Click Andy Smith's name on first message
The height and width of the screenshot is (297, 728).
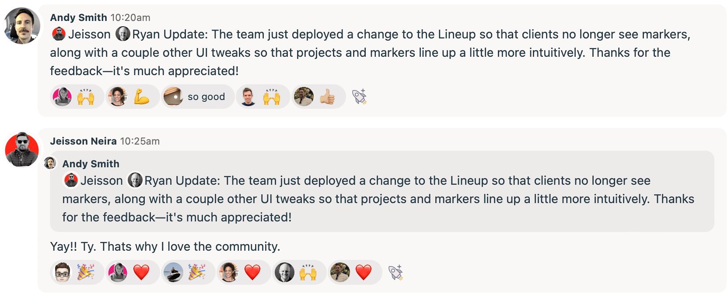point(78,17)
